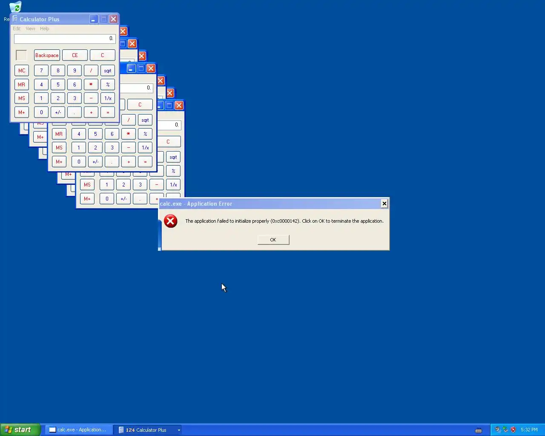
Task: Click digit 5 in the blue-titled middle calculator
Action: 95,134
